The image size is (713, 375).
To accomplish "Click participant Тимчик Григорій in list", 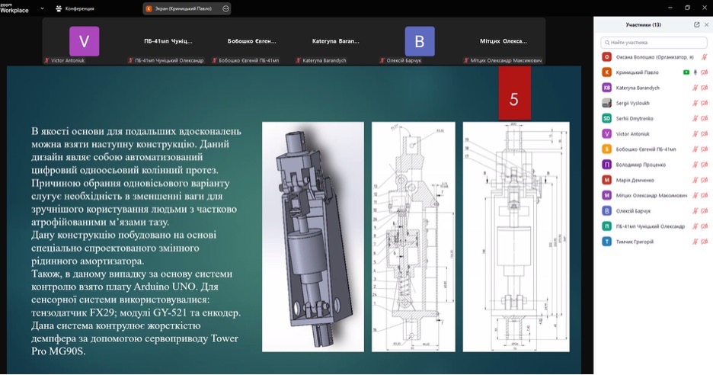I will pyautogui.click(x=635, y=242).
